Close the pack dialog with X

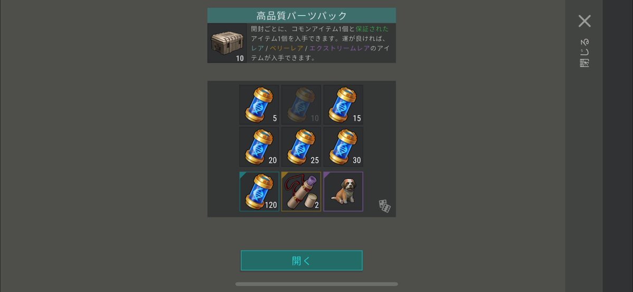pyautogui.click(x=584, y=21)
